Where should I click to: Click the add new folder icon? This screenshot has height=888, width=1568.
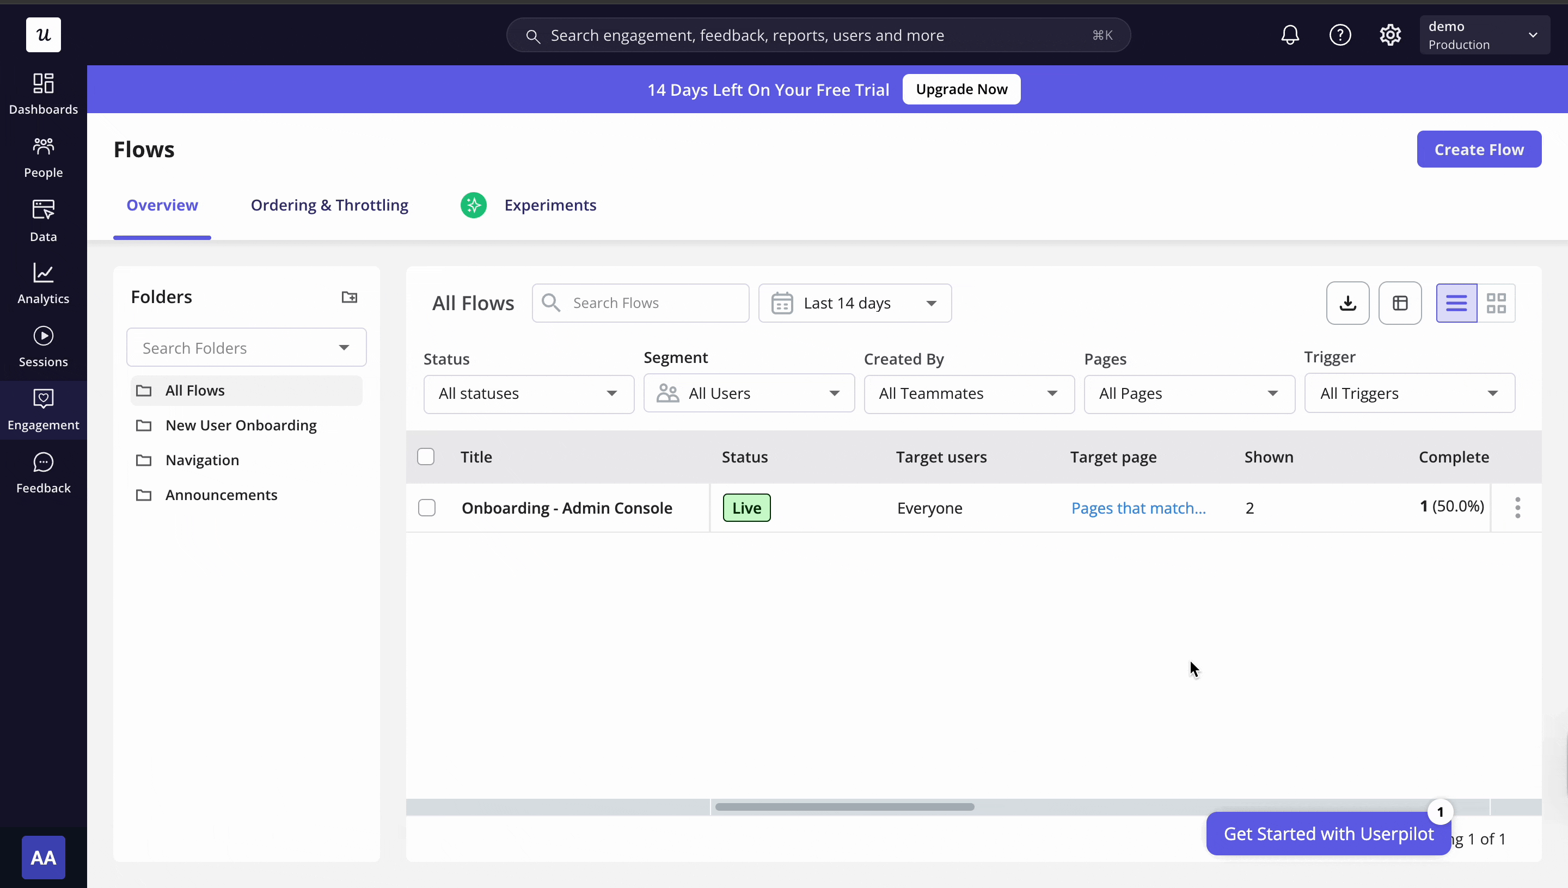(x=349, y=297)
